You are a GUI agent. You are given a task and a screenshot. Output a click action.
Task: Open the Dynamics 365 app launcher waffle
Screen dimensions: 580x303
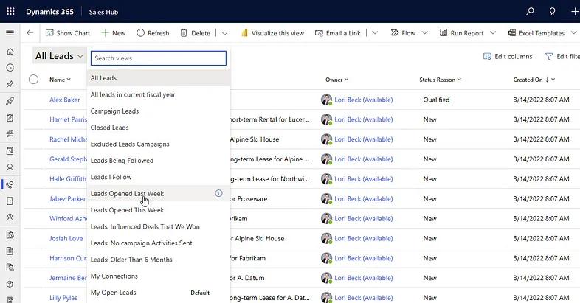[10, 11]
